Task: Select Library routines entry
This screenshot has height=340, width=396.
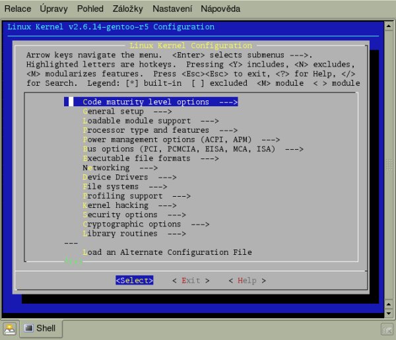Action: (x=134, y=234)
